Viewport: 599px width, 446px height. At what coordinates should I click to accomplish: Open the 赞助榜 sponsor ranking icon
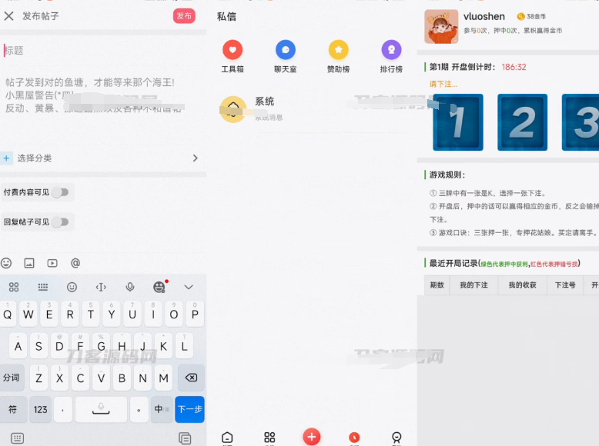pos(338,51)
